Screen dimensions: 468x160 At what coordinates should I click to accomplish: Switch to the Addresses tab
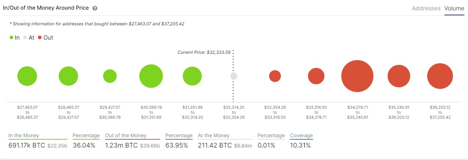tap(426, 8)
